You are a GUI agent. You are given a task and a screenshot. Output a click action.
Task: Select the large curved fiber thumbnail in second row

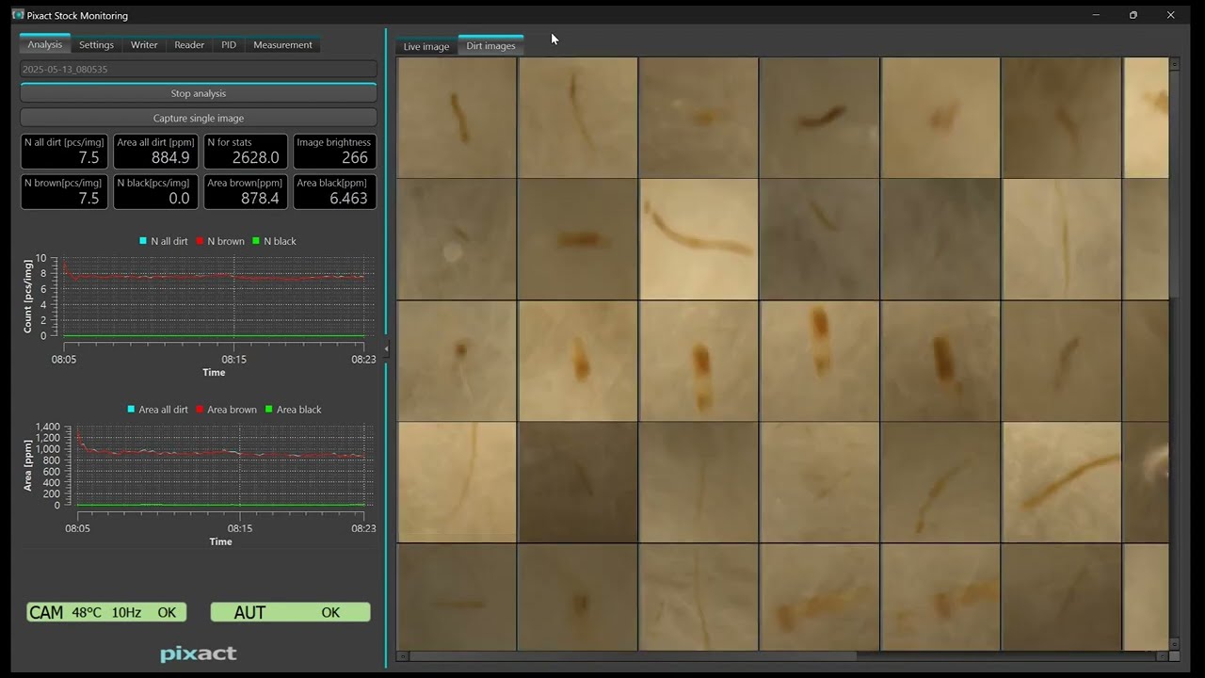(x=699, y=239)
